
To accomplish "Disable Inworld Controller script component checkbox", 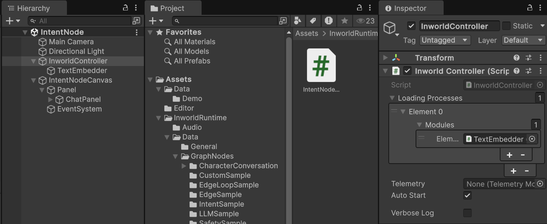I will point(407,71).
